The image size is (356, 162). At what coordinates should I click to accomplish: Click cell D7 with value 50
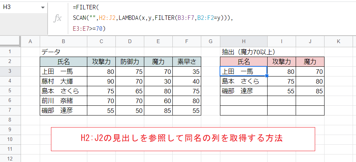pos(130,110)
